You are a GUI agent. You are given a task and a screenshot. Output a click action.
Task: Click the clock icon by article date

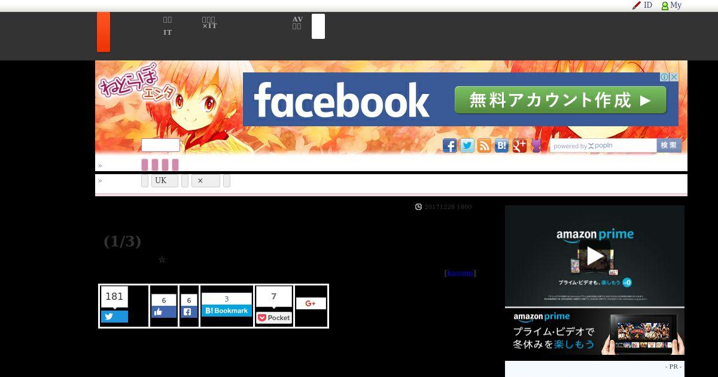pyautogui.click(x=418, y=206)
